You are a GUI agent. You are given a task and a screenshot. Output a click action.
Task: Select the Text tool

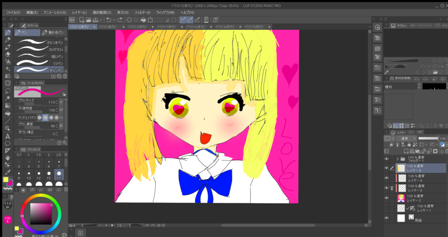coord(8,136)
